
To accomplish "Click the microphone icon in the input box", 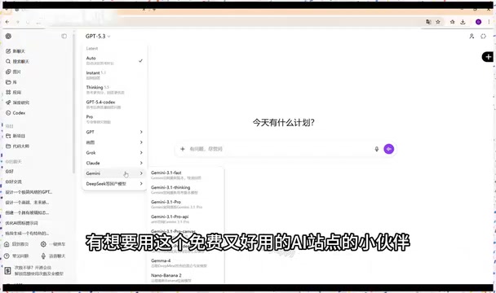I will click(376, 149).
